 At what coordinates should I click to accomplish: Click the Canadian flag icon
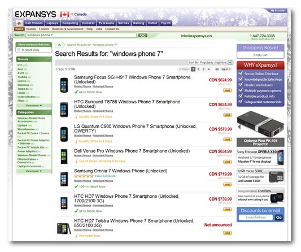64,14
